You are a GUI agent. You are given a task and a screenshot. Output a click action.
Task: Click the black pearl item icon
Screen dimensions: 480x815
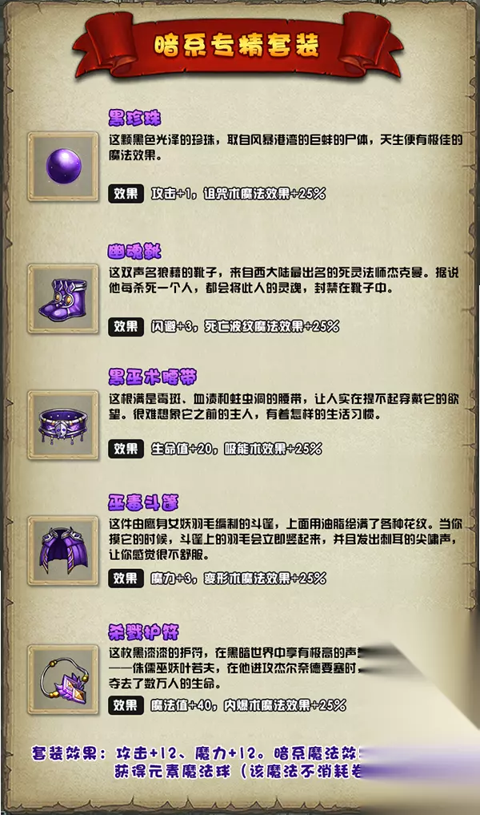[63, 167]
